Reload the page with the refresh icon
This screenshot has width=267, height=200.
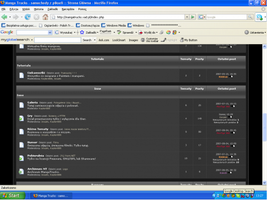[x=28, y=17]
